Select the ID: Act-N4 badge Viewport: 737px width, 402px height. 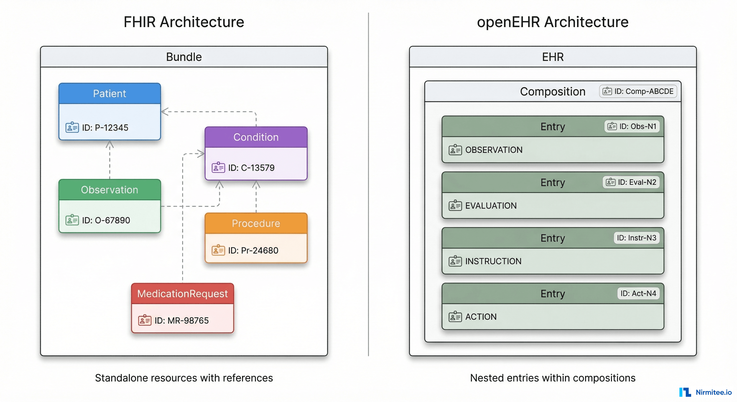(639, 293)
